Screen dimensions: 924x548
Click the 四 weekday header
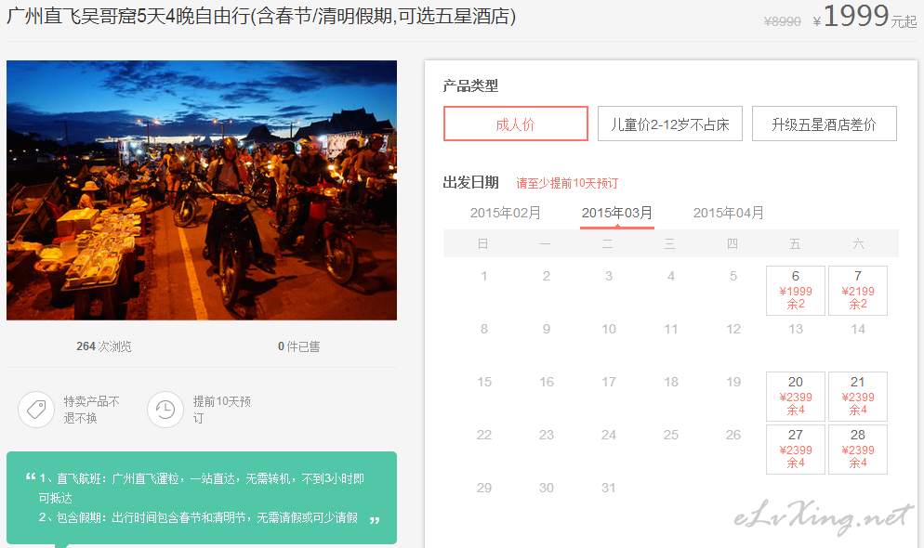pos(733,243)
